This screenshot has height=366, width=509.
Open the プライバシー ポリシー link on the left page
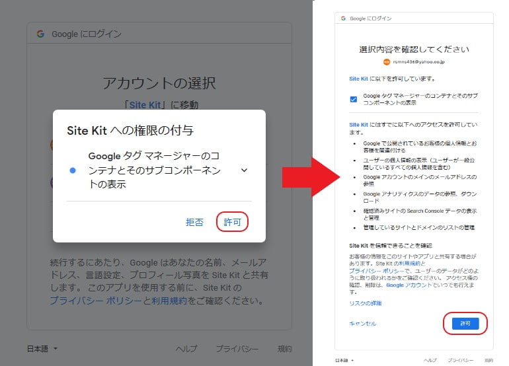95,301
